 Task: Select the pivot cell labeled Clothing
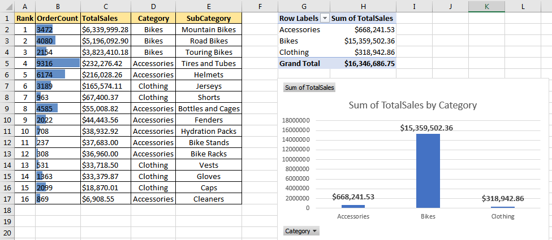point(304,53)
